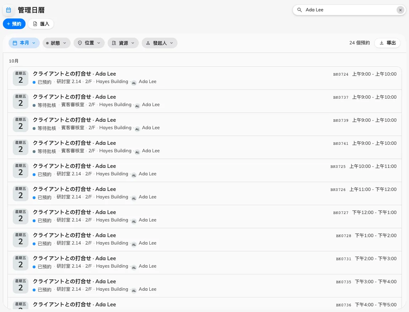Click the AL avatar in booking BK0739 row
The width and height of the screenshot is (409, 312).
click(137, 129)
